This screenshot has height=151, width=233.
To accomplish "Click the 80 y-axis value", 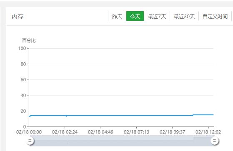I will coord(23,64).
